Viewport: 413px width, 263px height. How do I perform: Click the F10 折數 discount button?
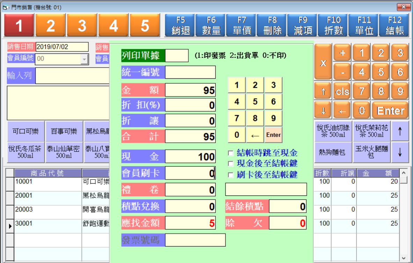point(333,25)
